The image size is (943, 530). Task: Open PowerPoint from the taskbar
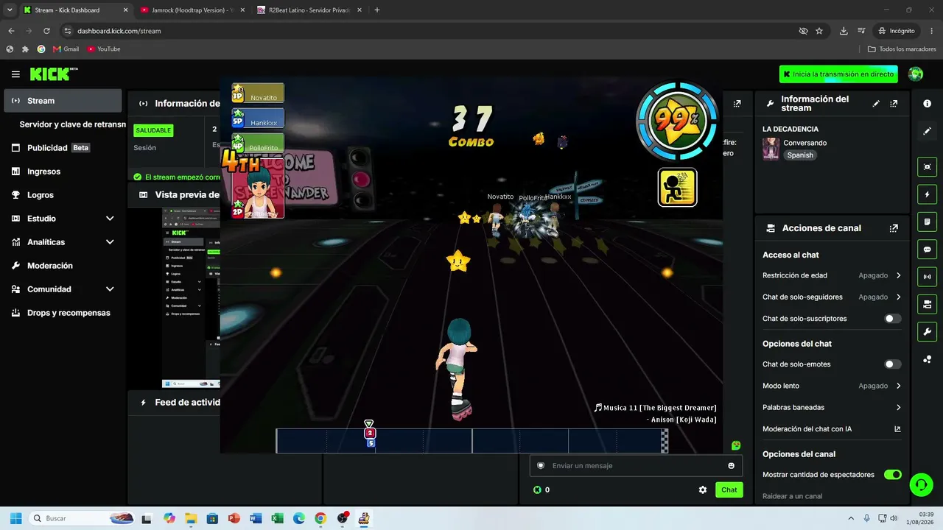234,518
